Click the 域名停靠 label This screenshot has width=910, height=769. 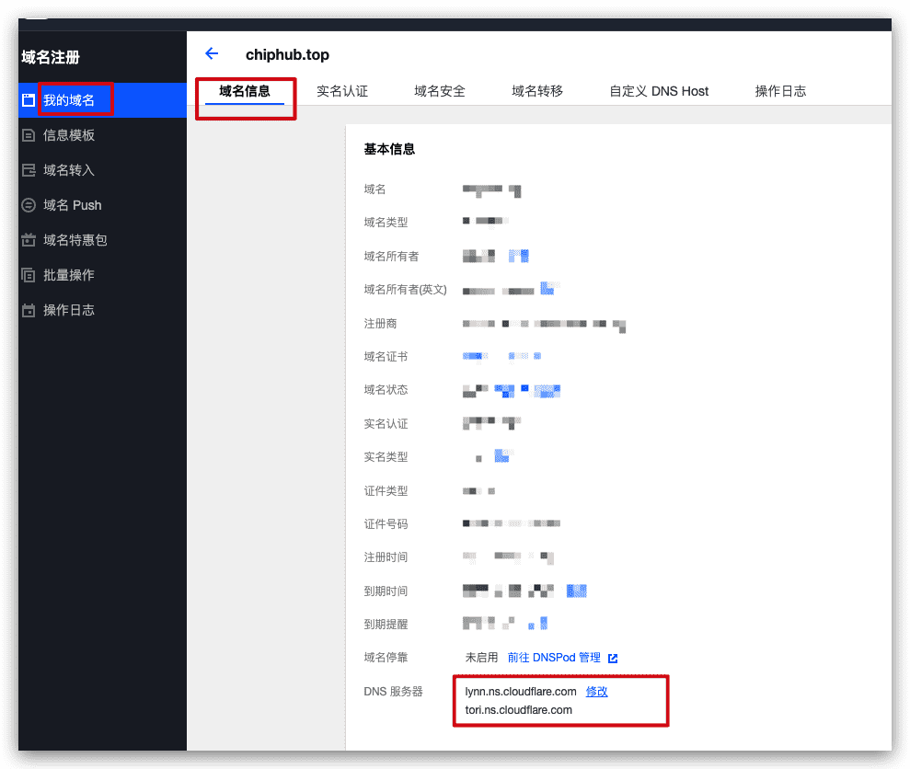tap(386, 658)
